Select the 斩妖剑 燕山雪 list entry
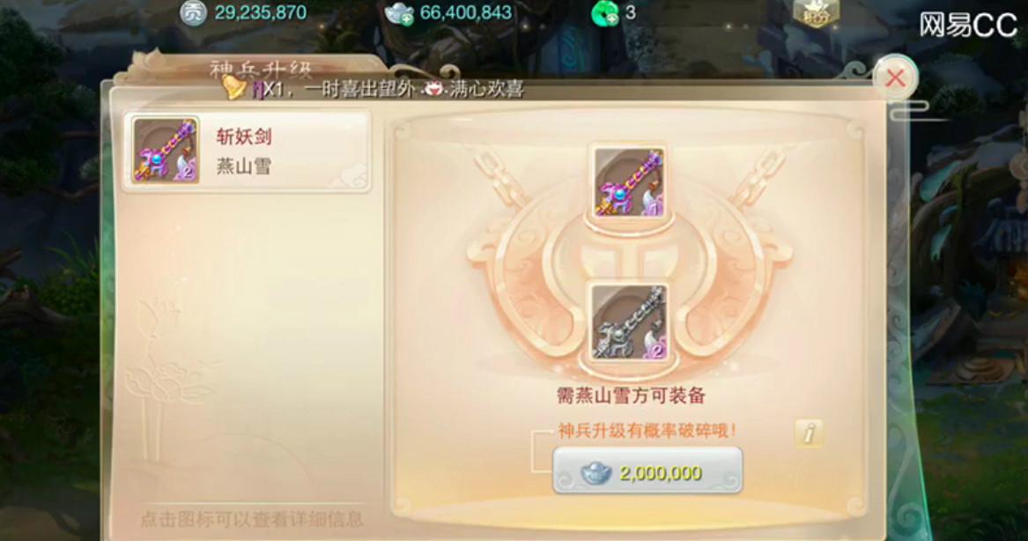The height and width of the screenshot is (541, 1028). click(x=247, y=151)
